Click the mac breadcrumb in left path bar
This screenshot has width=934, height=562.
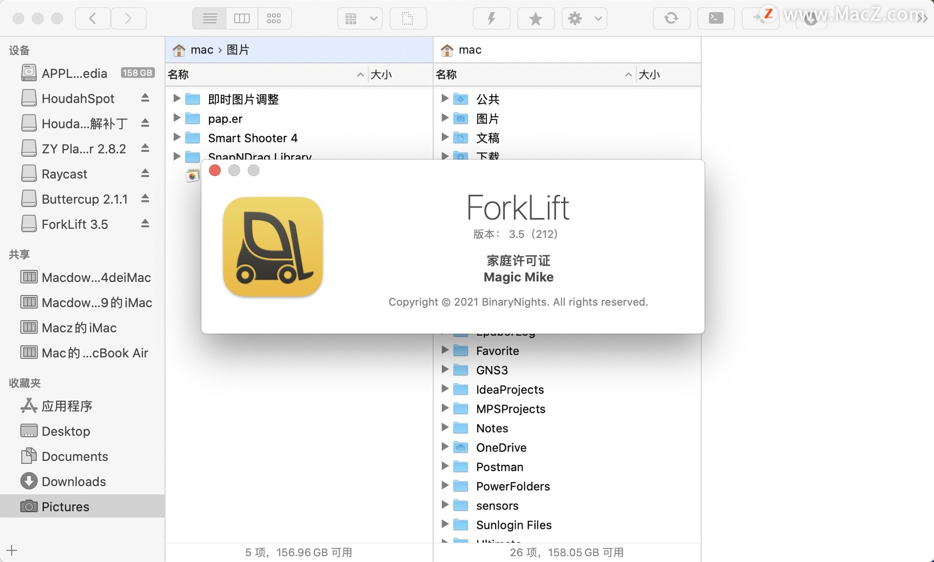pyautogui.click(x=201, y=50)
